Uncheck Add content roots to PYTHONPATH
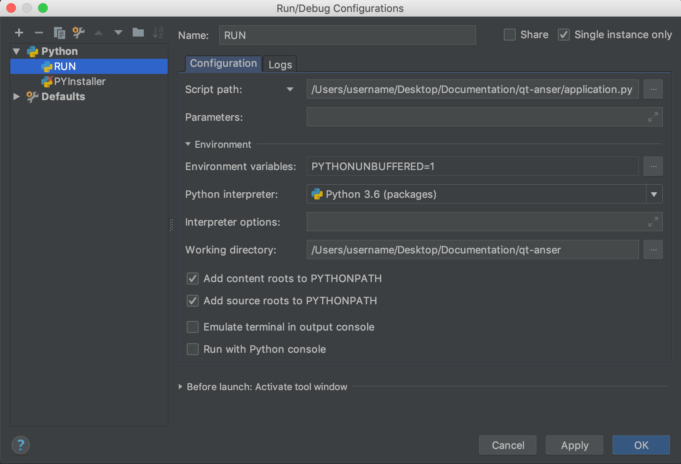Image resolution: width=681 pixels, height=464 pixels. 193,278
